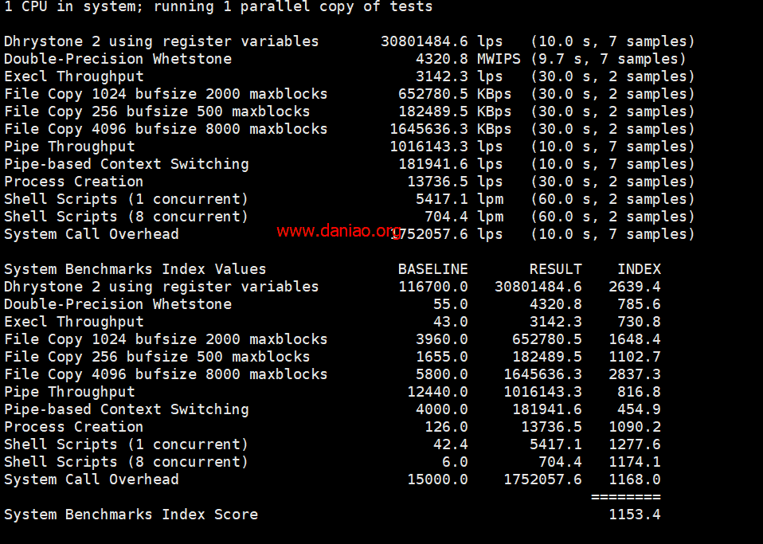Click the Dhrystone baseline value 116700.0
This screenshot has width=763, height=544.
click(x=433, y=287)
